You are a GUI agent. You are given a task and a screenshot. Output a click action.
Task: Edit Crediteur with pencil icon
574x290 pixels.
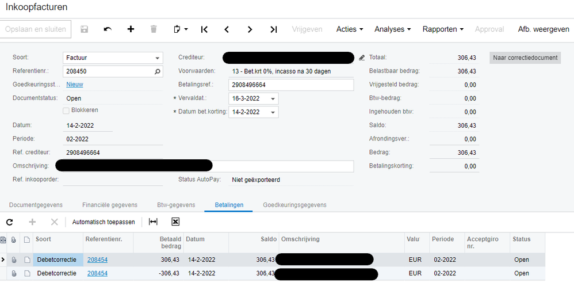[362, 58]
